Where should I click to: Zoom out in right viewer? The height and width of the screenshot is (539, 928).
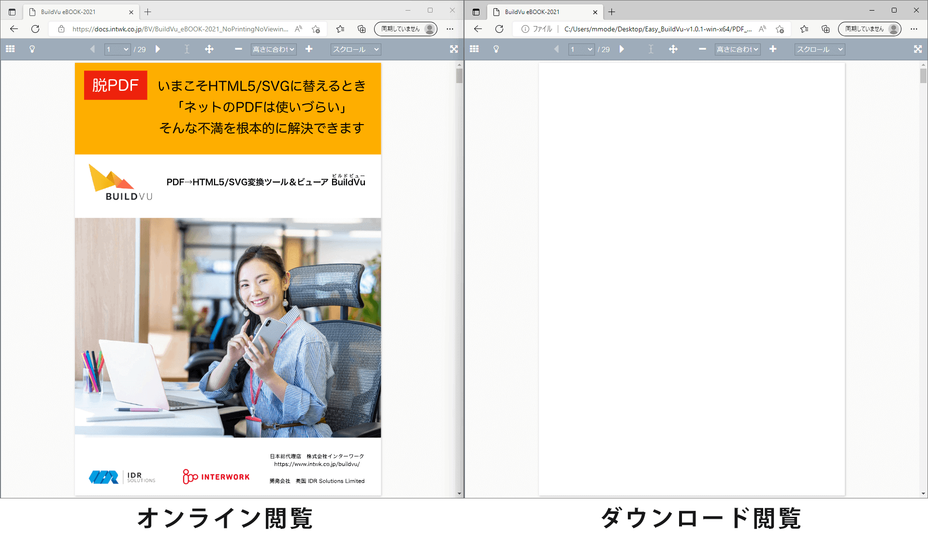click(x=702, y=49)
